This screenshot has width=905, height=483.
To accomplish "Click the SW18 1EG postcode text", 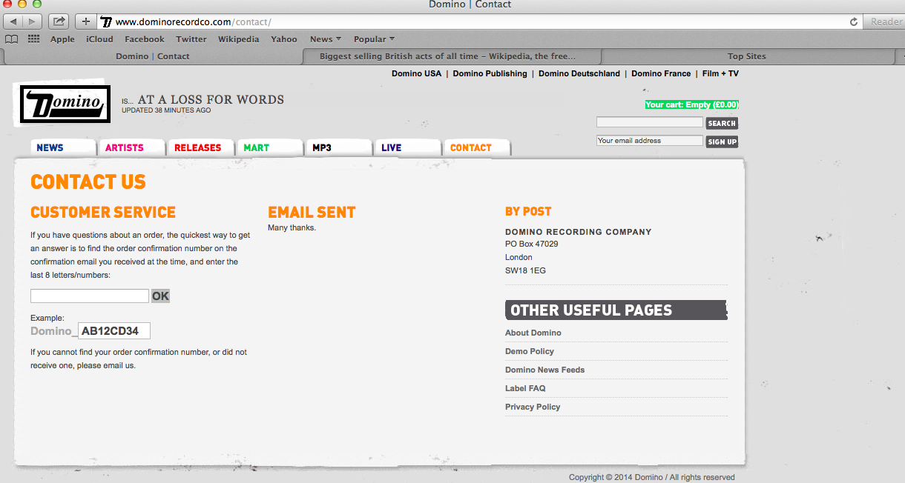I will pyautogui.click(x=525, y=270).
